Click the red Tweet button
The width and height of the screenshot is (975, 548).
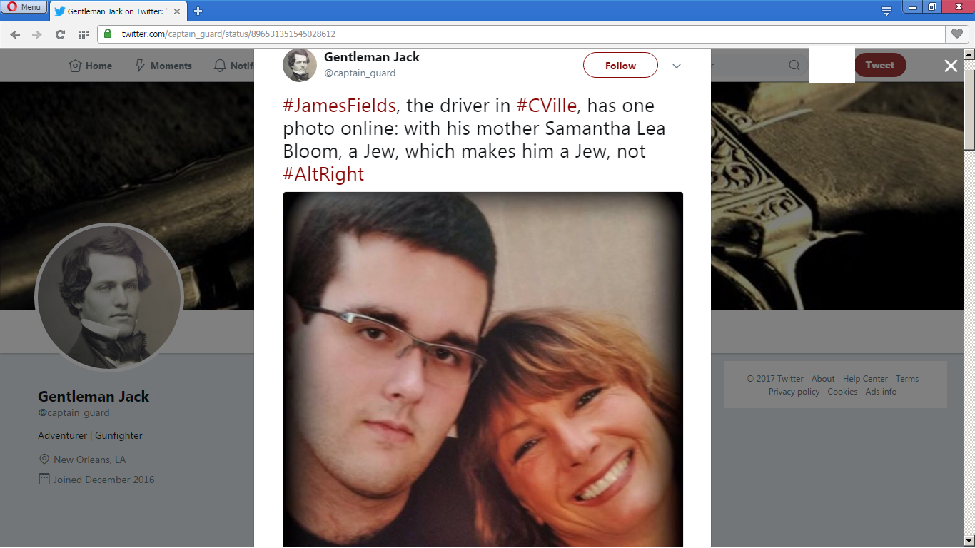[880, 65]
